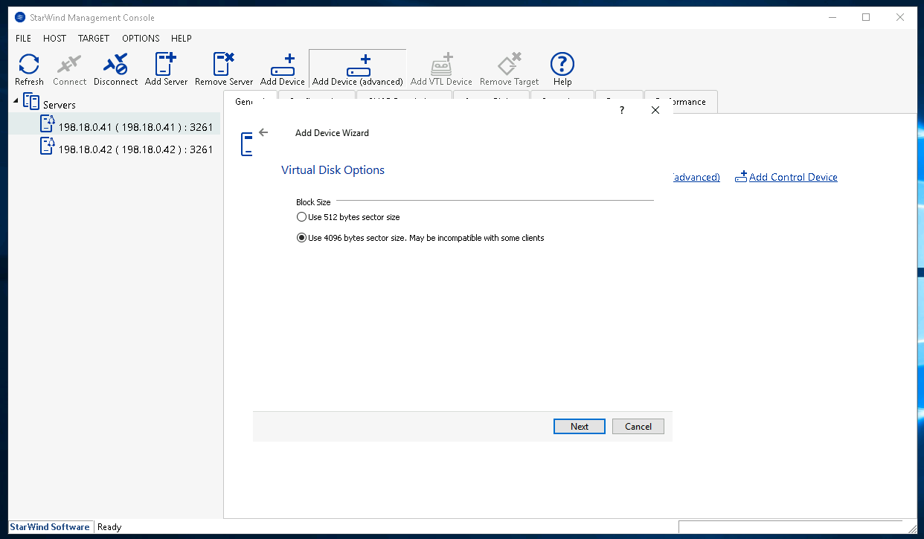Image resolution: width=924 pixels, height=539 pixels.
Task: Open the TARGET menu
Action: click(94, 39)
